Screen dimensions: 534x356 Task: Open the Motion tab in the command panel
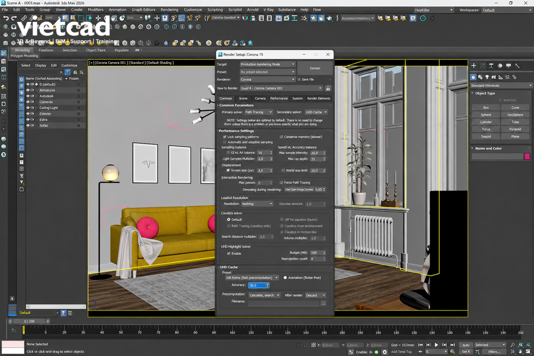click(x=500, y=66)
